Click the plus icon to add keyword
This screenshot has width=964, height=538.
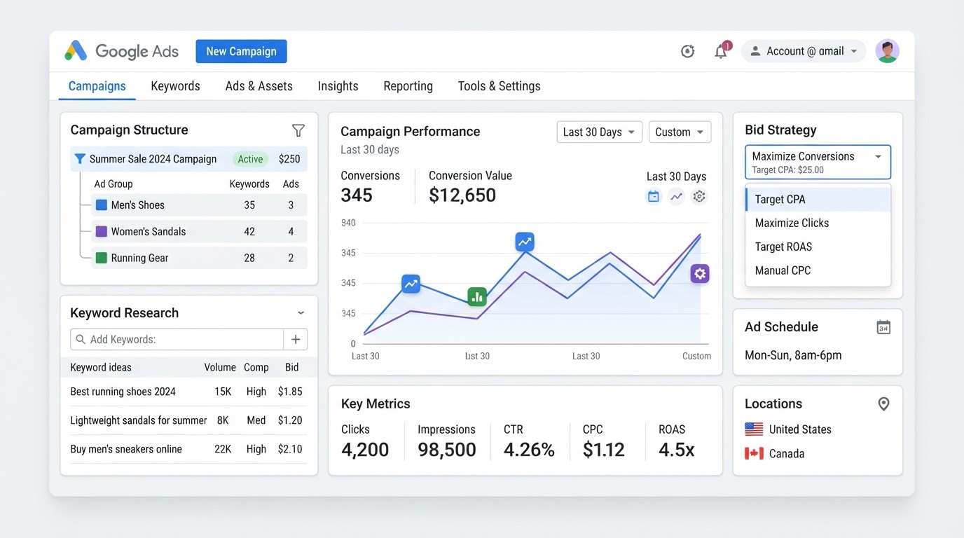296,340
